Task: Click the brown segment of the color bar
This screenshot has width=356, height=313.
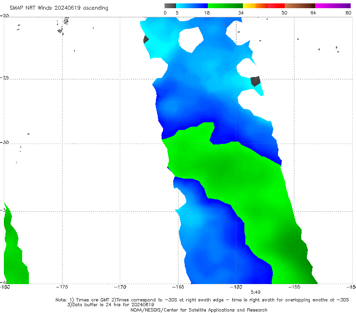Action: [x=300, y=6]
